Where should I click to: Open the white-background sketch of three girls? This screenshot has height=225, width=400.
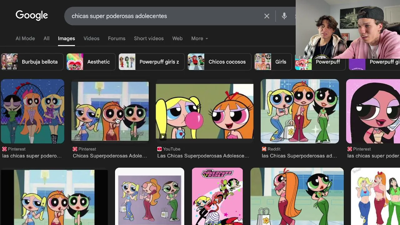(x=376, y=197)
